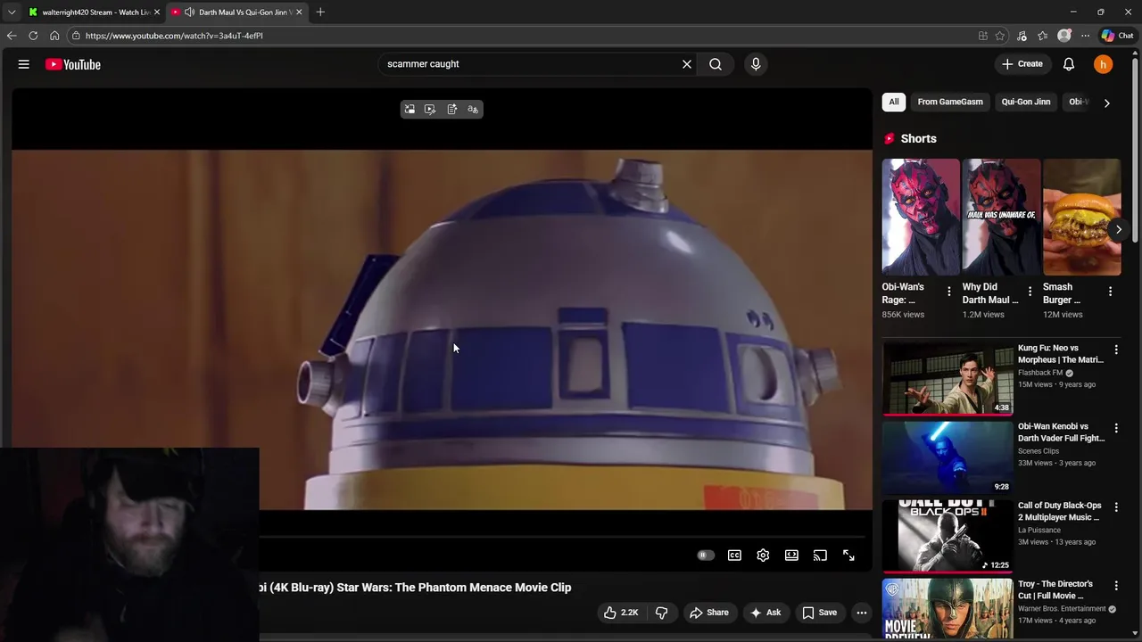Open the 'Smash Burger' Short thumbnail
The height and width of the screenshot is (642, 1142).
[x=1081, y=217]
